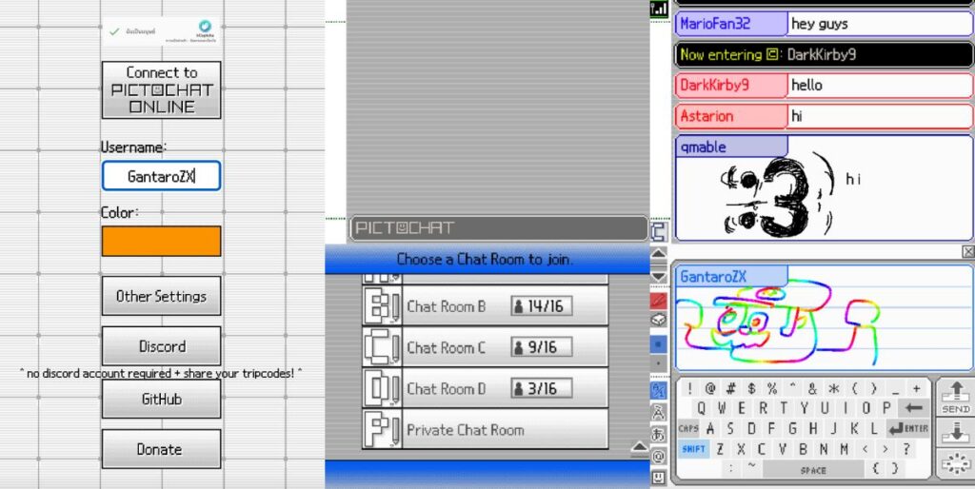Image resolution: width=975 pixels, height=489 pixels.
Task: Switch to the accented characters keyboard
Action: (x=659, y=412)
